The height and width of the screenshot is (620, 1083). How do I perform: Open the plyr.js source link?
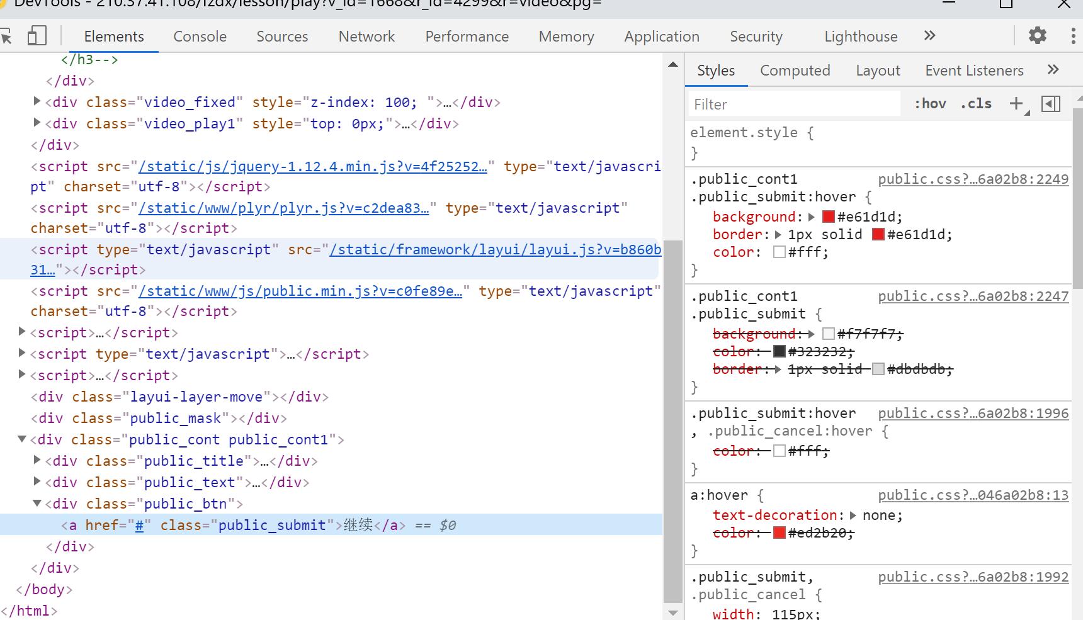tap(283, 208)
